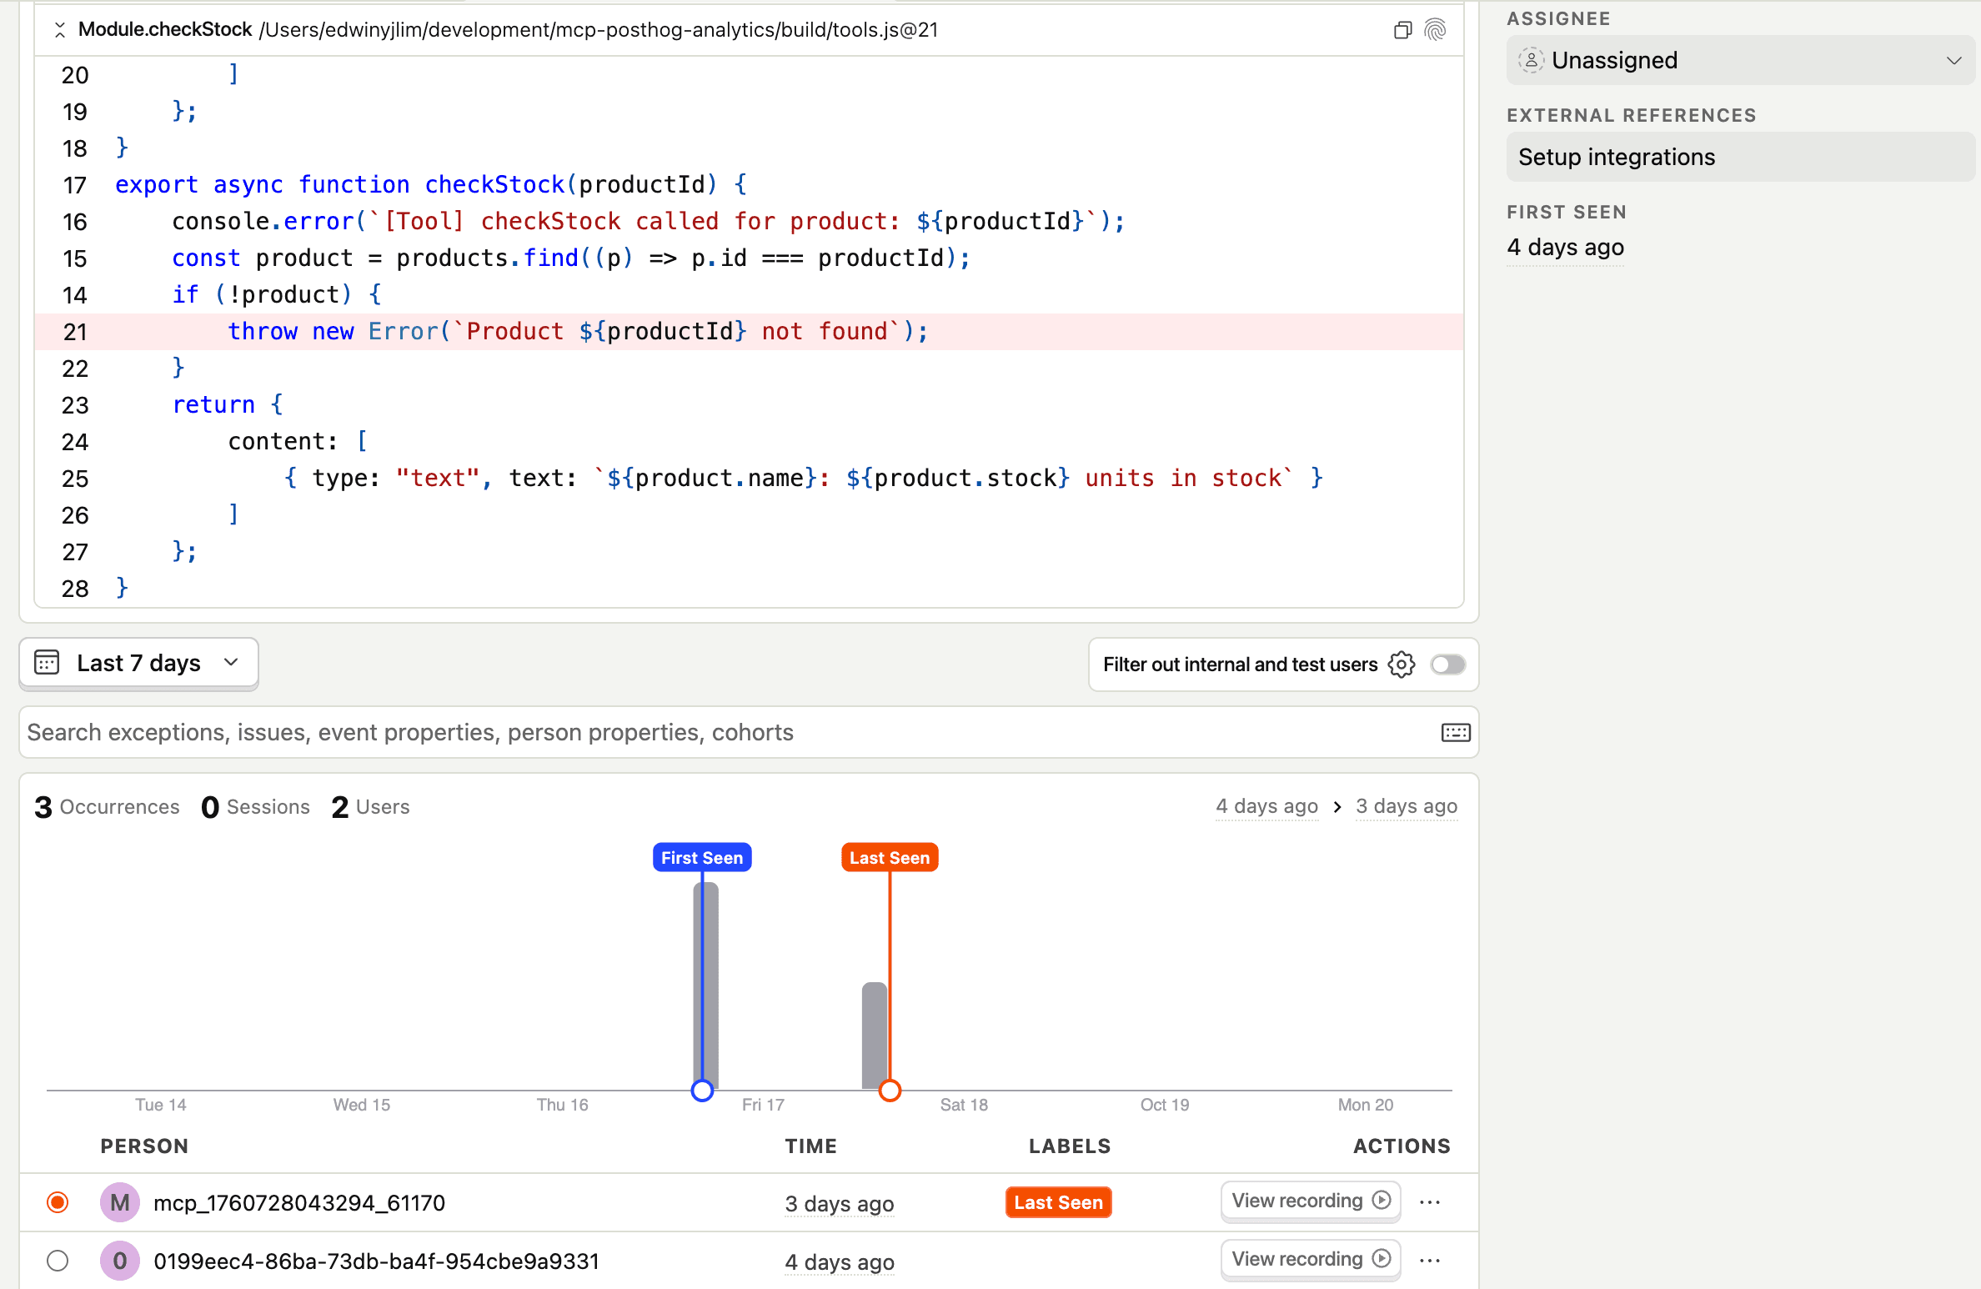Click the calendar icon in date picker
The image size is (1981, 1289).
pyautogui.click(x=47, y=663)
